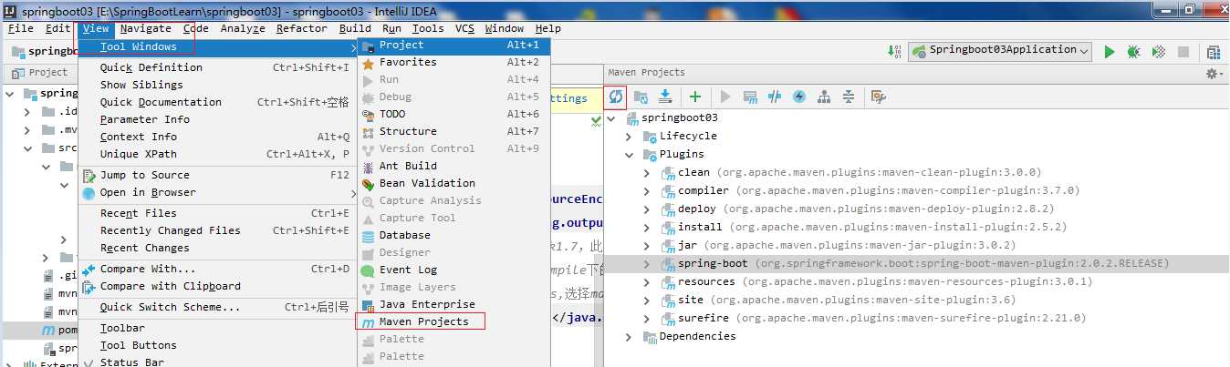This screenshot has width=1230, height=367.
Task: Choose Quick Definition menu entry
Action: pos(215,67)
